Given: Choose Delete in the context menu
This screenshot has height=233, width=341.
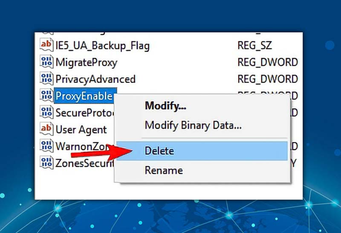Looking at the screenshot, I should 159,150.
